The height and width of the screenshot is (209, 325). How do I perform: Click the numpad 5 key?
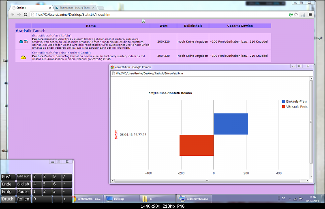(x=47, y=184)
